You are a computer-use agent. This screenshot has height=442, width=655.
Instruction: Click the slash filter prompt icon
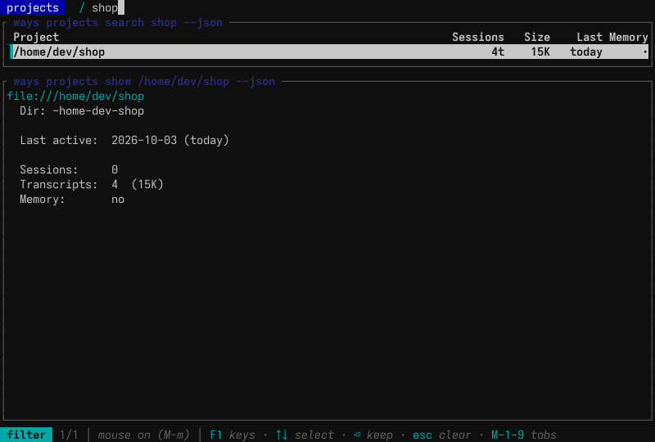tap(82, 7)
